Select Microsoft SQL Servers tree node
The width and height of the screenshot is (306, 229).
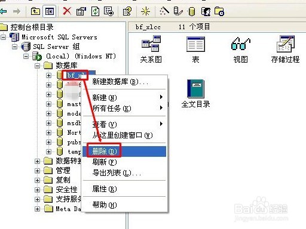(x=59, y=37)
